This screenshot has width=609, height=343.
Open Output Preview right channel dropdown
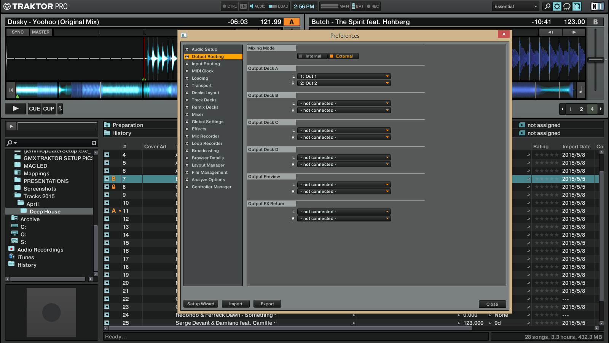tap(344, 191)
